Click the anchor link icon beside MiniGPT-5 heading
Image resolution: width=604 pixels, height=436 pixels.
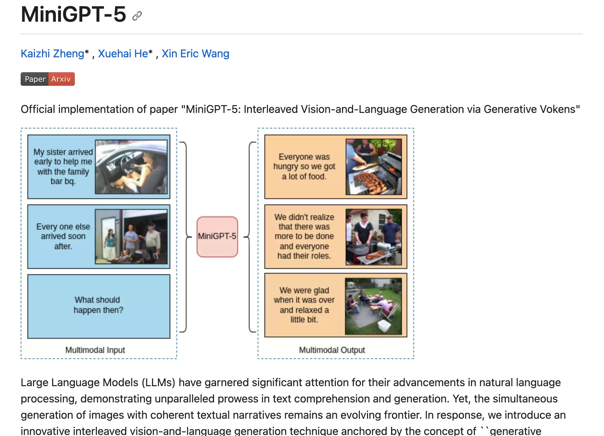(x=137, y=16)
